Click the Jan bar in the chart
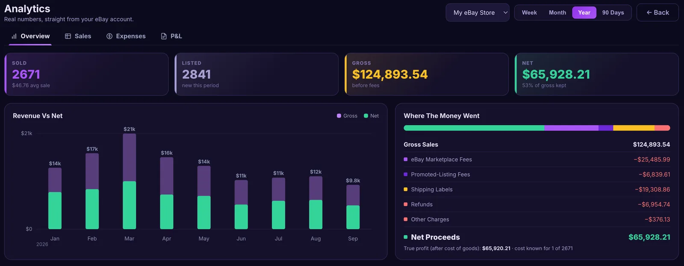The image size is (684, 266). [55, 198]
